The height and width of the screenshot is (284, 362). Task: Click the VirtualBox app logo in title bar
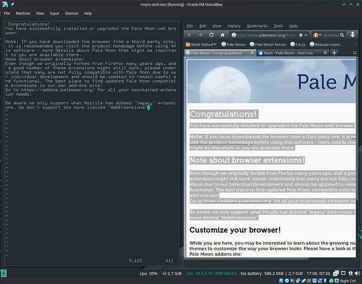pos(5,5)
